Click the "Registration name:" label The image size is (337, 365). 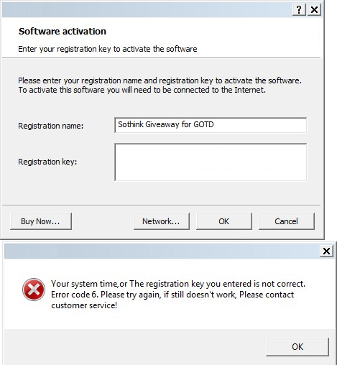(51, 126)
